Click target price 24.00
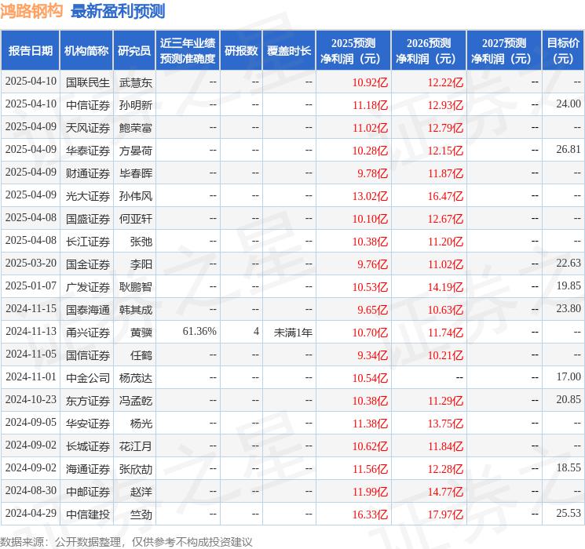 pyautogui.click(x=569, y=104)
